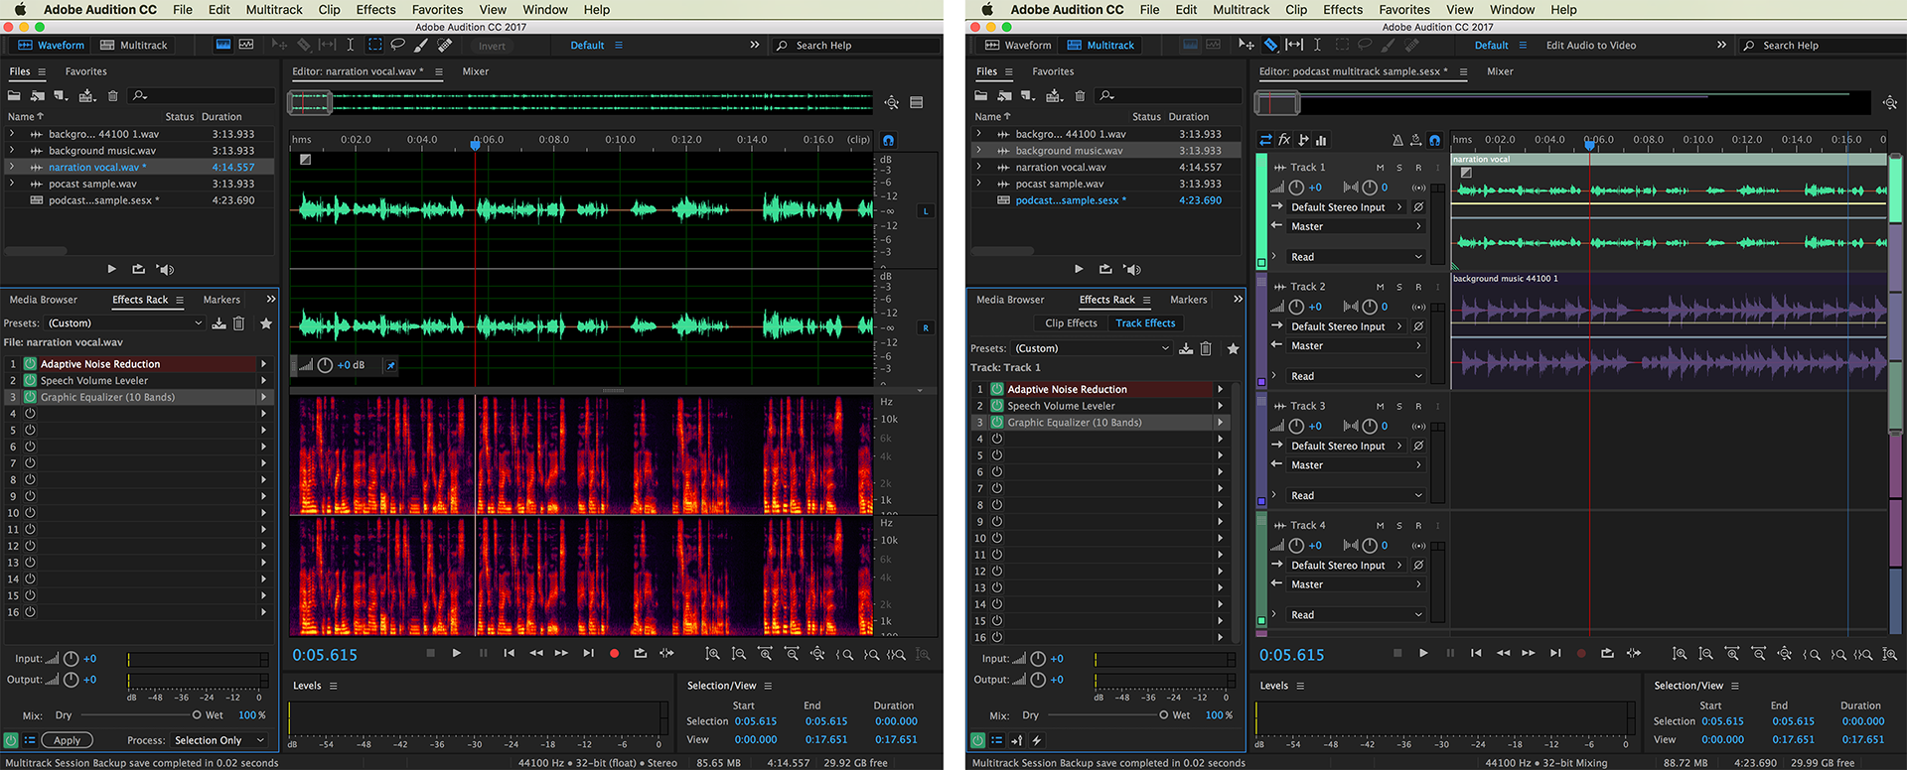Open the Multitrack menu in left menu bar
1907x770 pixels.
(274, 9)
